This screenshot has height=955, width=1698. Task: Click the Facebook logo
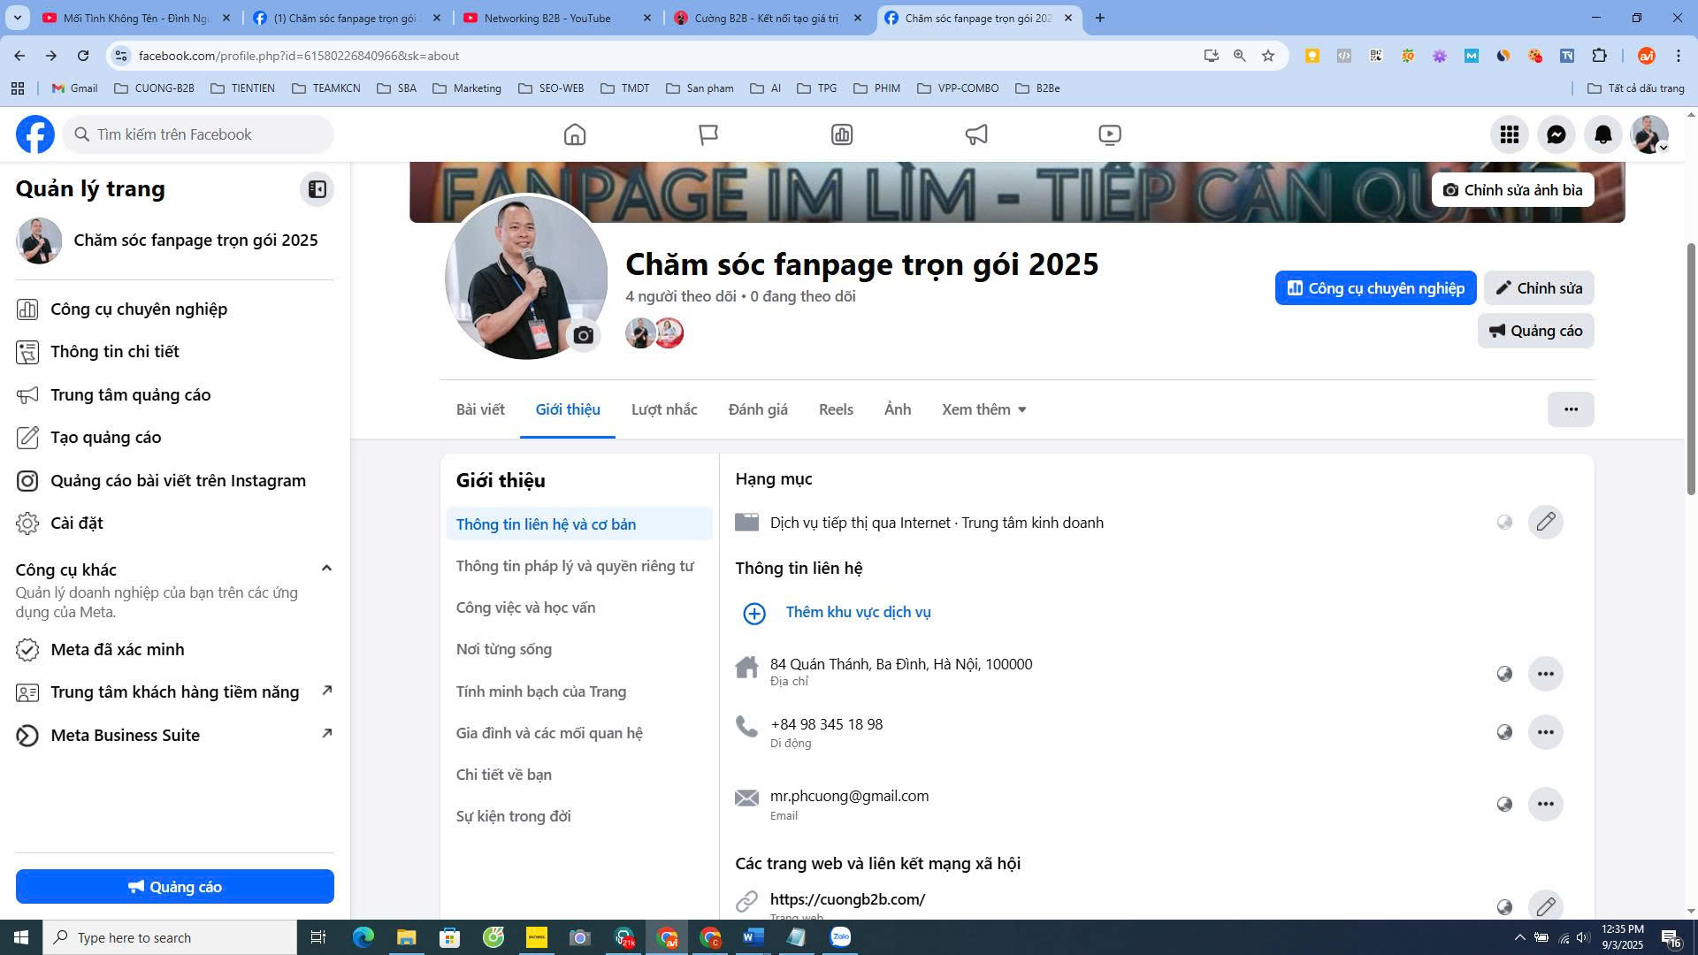pyautogui.click(x=35, y=134)
